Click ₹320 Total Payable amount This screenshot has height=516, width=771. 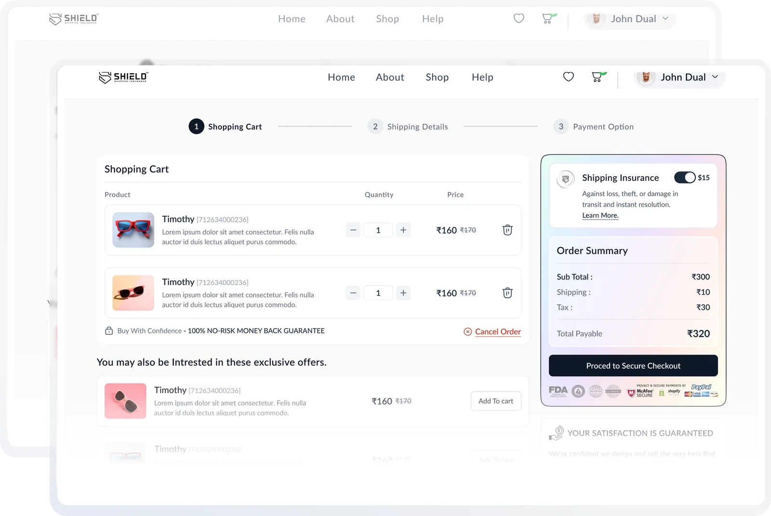pyautogui.click(x=698, y=333)
